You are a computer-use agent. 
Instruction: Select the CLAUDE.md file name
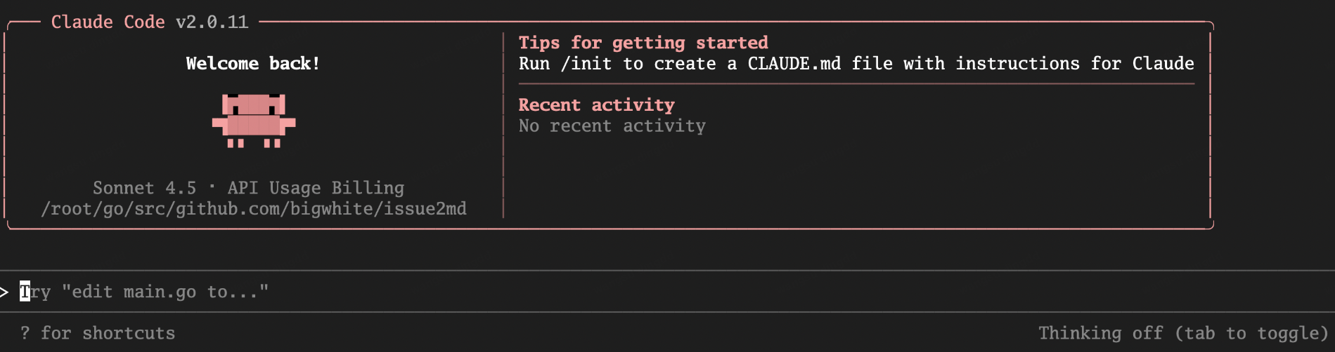[794, 64]
